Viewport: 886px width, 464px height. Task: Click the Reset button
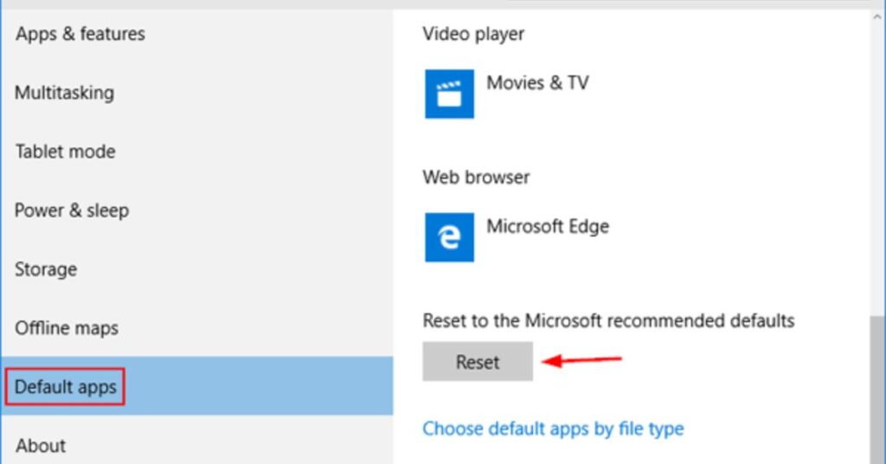[478, 362]
